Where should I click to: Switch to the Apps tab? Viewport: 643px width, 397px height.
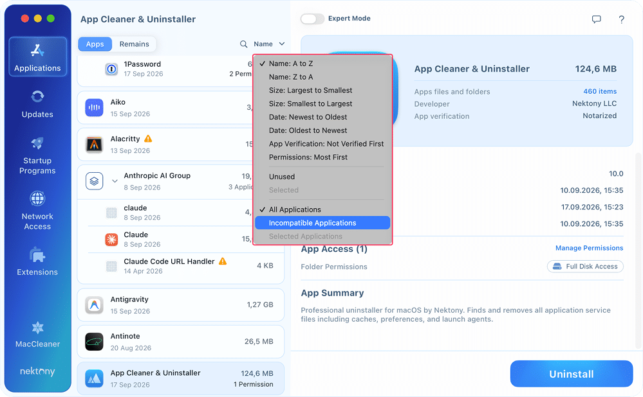click(95, 44)
